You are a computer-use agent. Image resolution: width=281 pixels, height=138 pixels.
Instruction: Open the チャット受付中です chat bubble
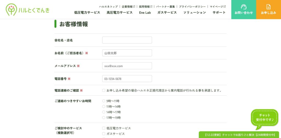(265, 119)
